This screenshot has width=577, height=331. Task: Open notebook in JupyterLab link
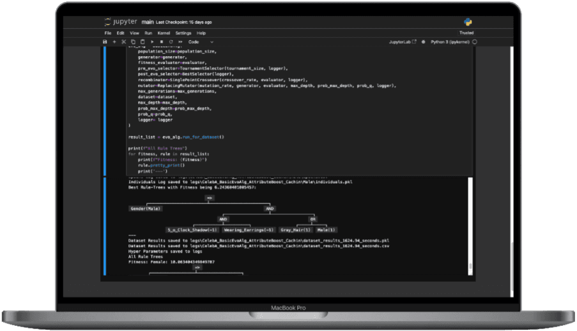tap(403, 41)
